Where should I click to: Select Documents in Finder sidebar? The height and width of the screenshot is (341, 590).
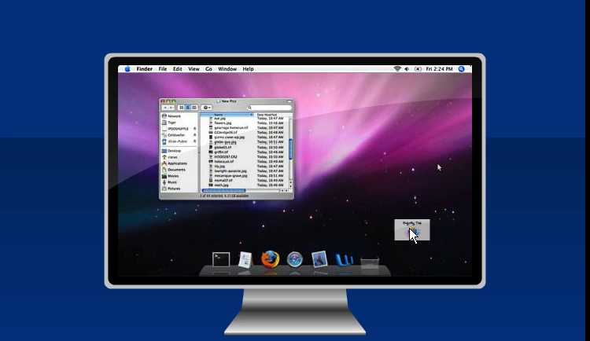tap(176, 170)
